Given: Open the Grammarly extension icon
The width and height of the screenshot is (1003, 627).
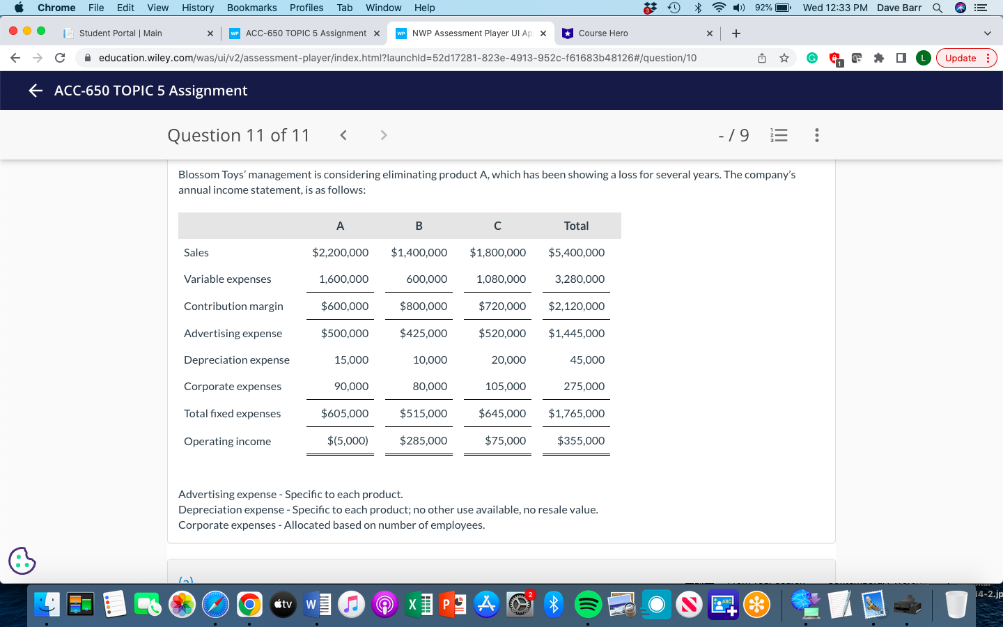Looking at the screenshot, I should coord(811,58).
